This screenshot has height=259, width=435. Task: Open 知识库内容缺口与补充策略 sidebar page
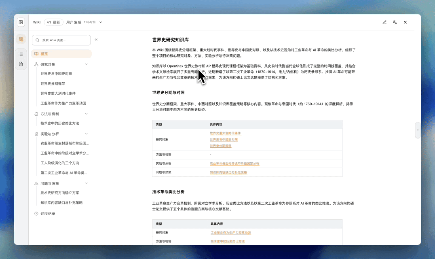[61, 203]
